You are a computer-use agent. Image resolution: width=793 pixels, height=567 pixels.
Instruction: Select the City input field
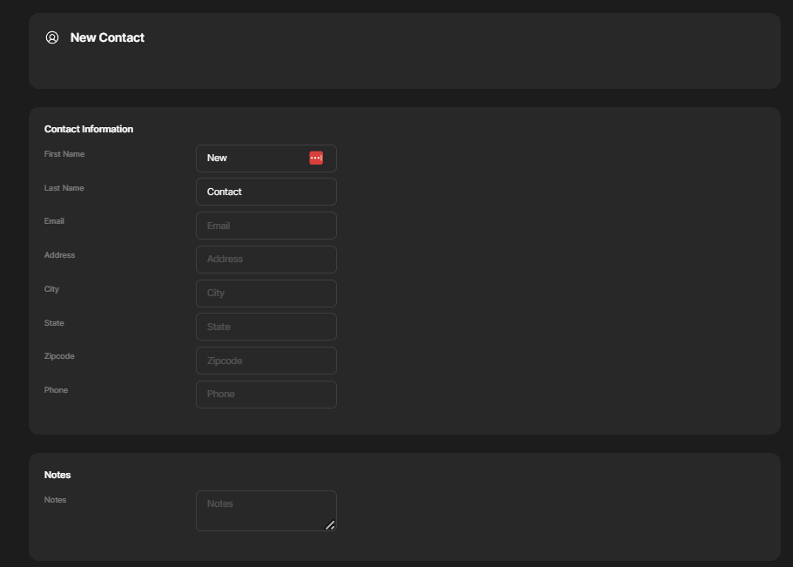[266, 294]
